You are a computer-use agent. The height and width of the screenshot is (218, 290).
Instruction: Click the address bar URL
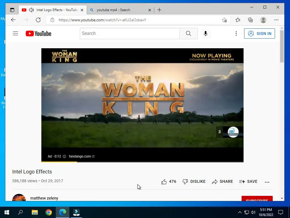(102, 20)
